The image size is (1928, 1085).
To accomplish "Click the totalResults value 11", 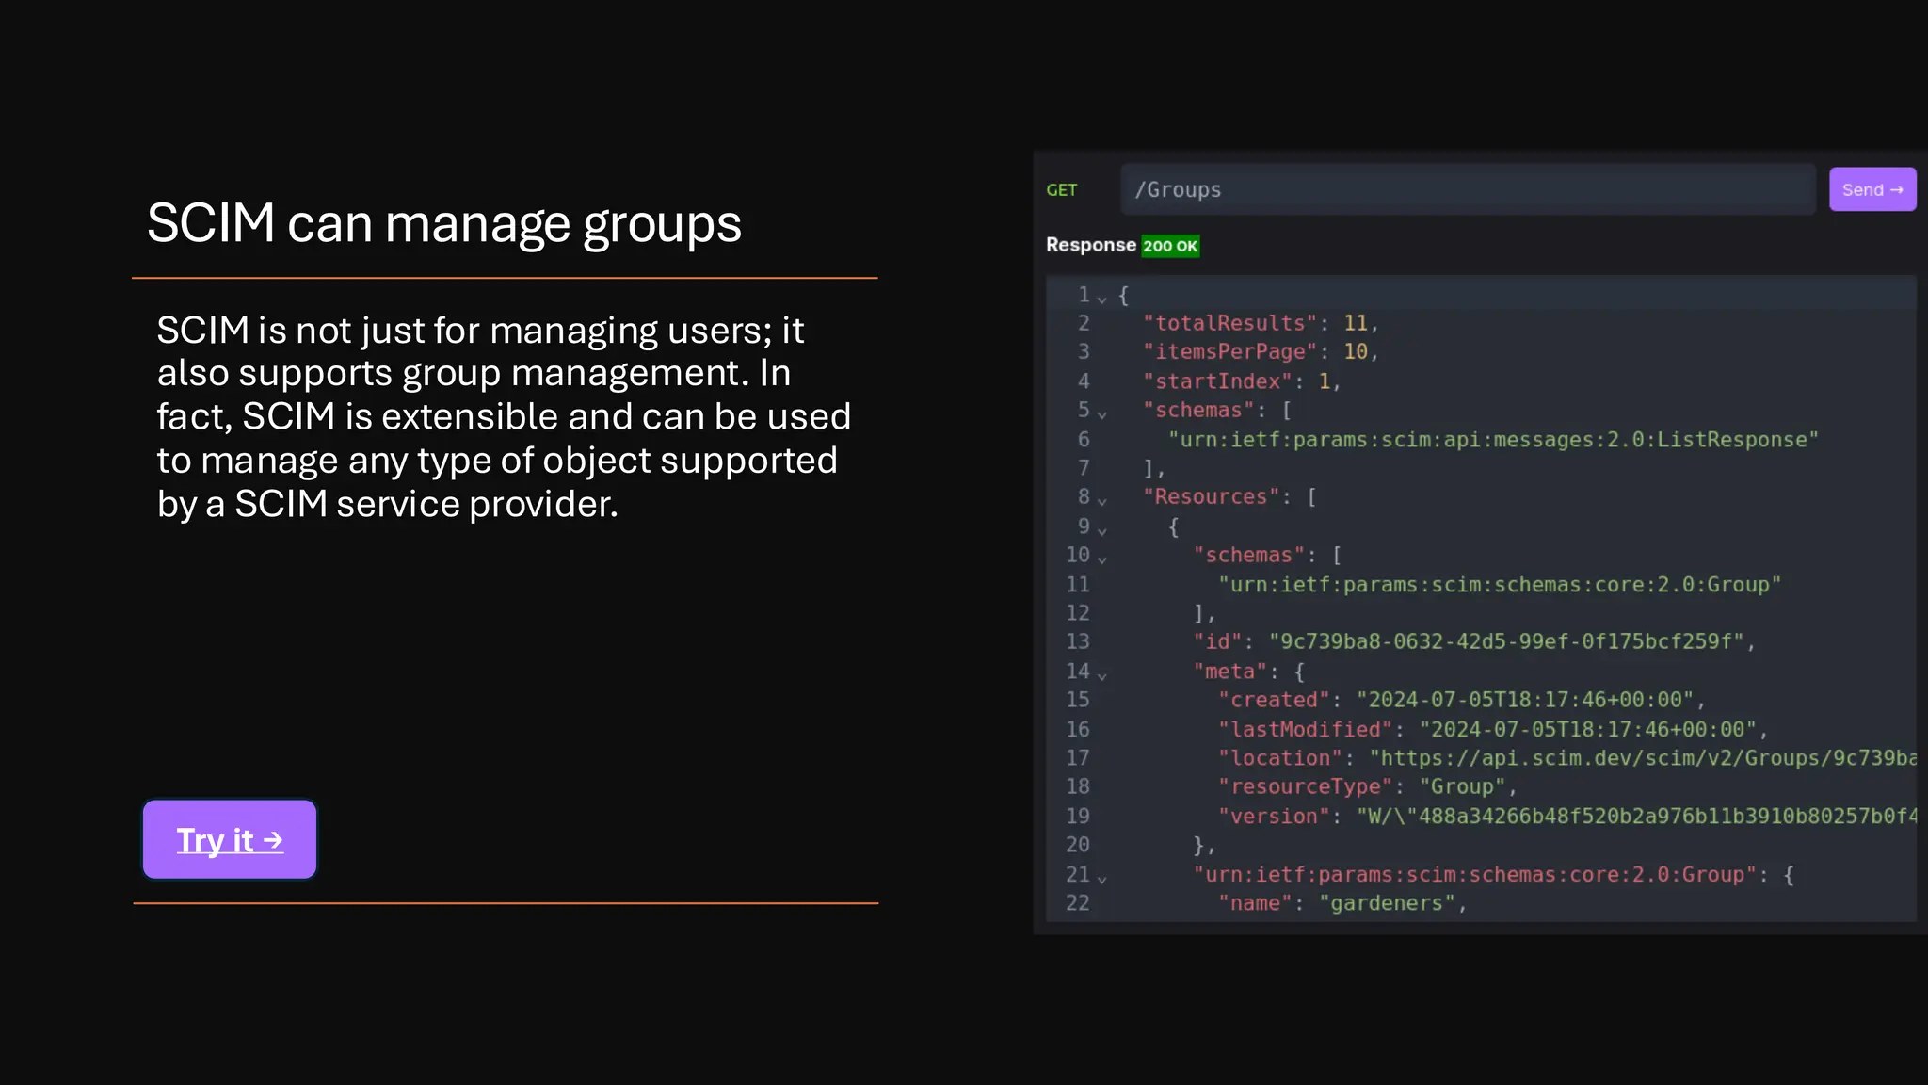I will point(1355,323).
